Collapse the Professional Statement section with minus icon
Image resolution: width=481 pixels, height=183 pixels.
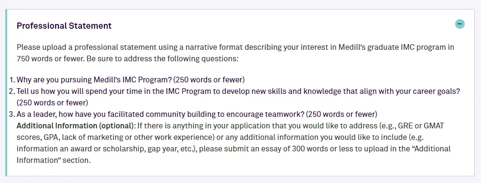[x=459, y=24]
